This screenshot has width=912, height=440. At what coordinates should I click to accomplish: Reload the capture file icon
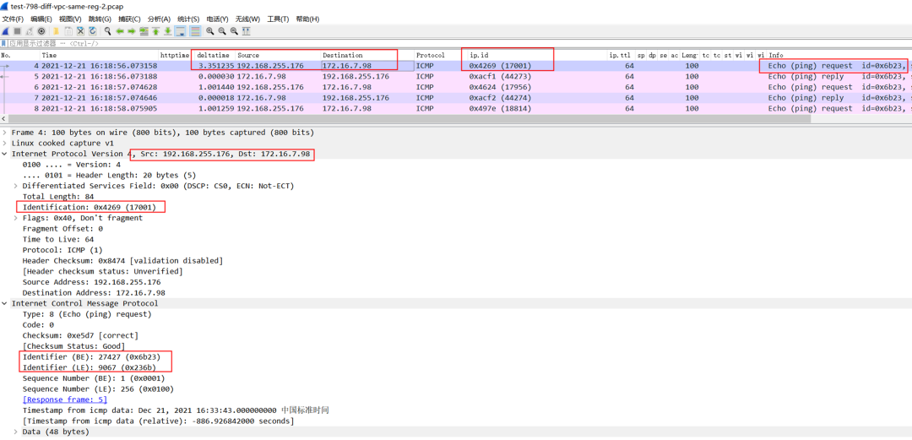click(93, 31)
